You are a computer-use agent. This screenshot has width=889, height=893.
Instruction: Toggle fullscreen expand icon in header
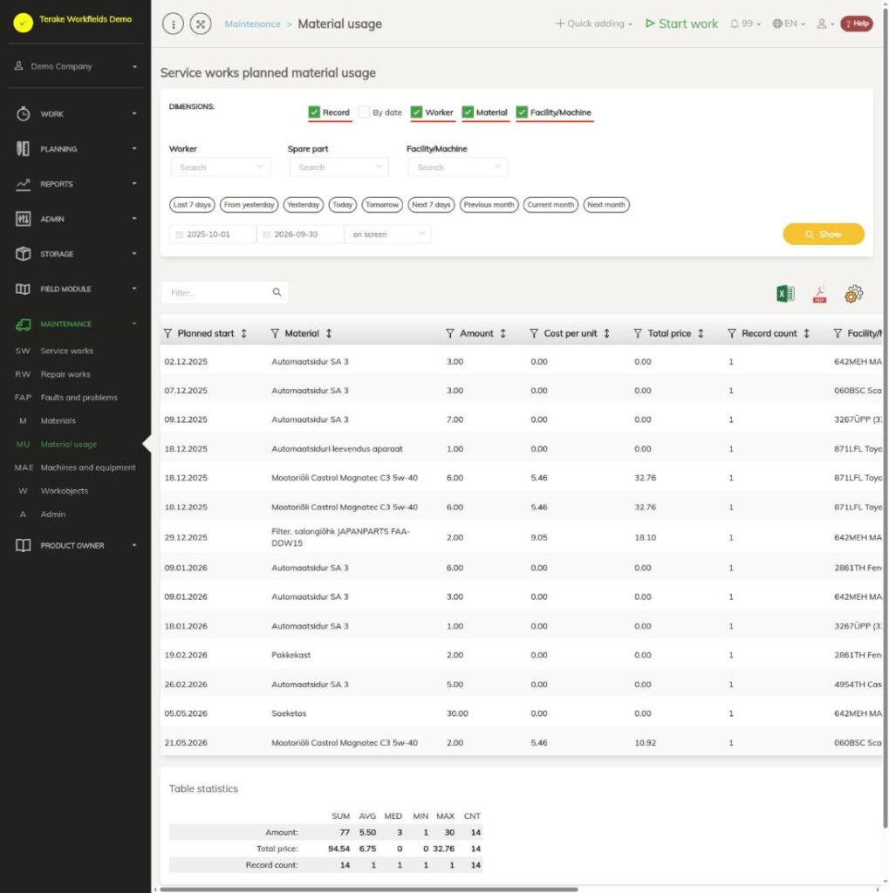pos(201,24)
